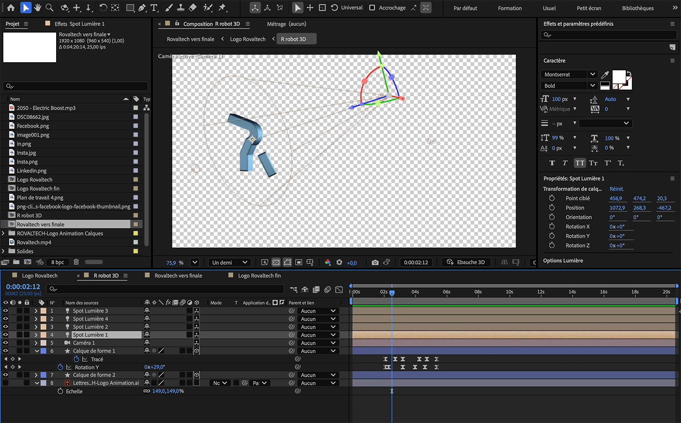Select the Eraser tool
Image resolution: width=681 pixels, height=423 pixels.
(x=193, y=8)
